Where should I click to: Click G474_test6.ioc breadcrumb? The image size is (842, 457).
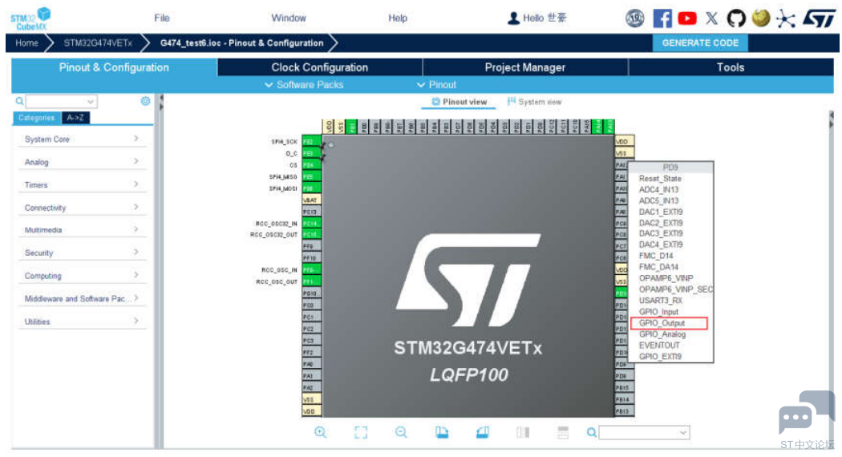(x=241, y=43)
